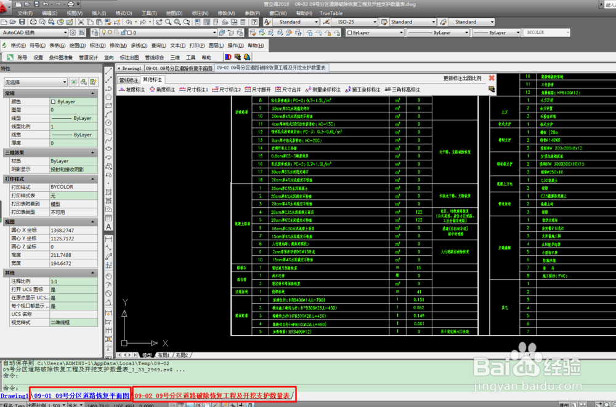Viewport: 616px width, 407px height.
Task: Click the 线型比例 value field
Action: tap(73, 127)
